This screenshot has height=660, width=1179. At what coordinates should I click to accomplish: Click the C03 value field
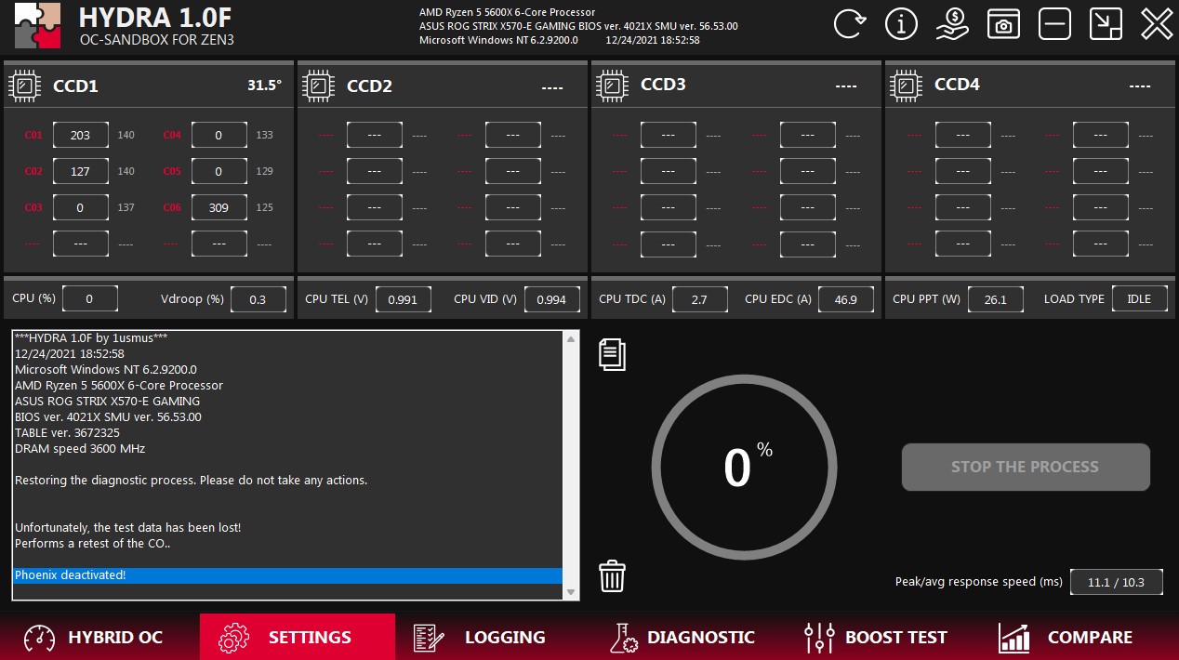[80, 207]
